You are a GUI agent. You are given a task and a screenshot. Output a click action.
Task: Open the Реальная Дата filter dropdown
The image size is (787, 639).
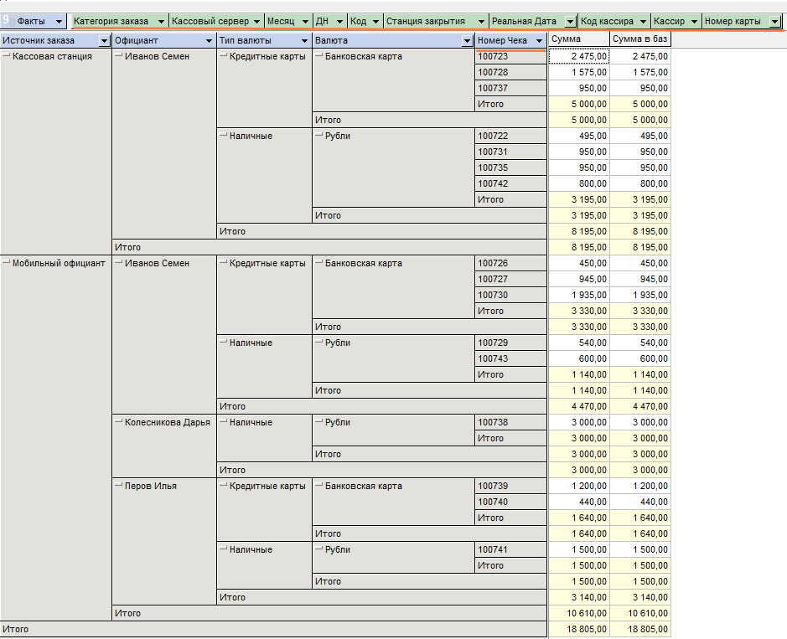(570, 21)
